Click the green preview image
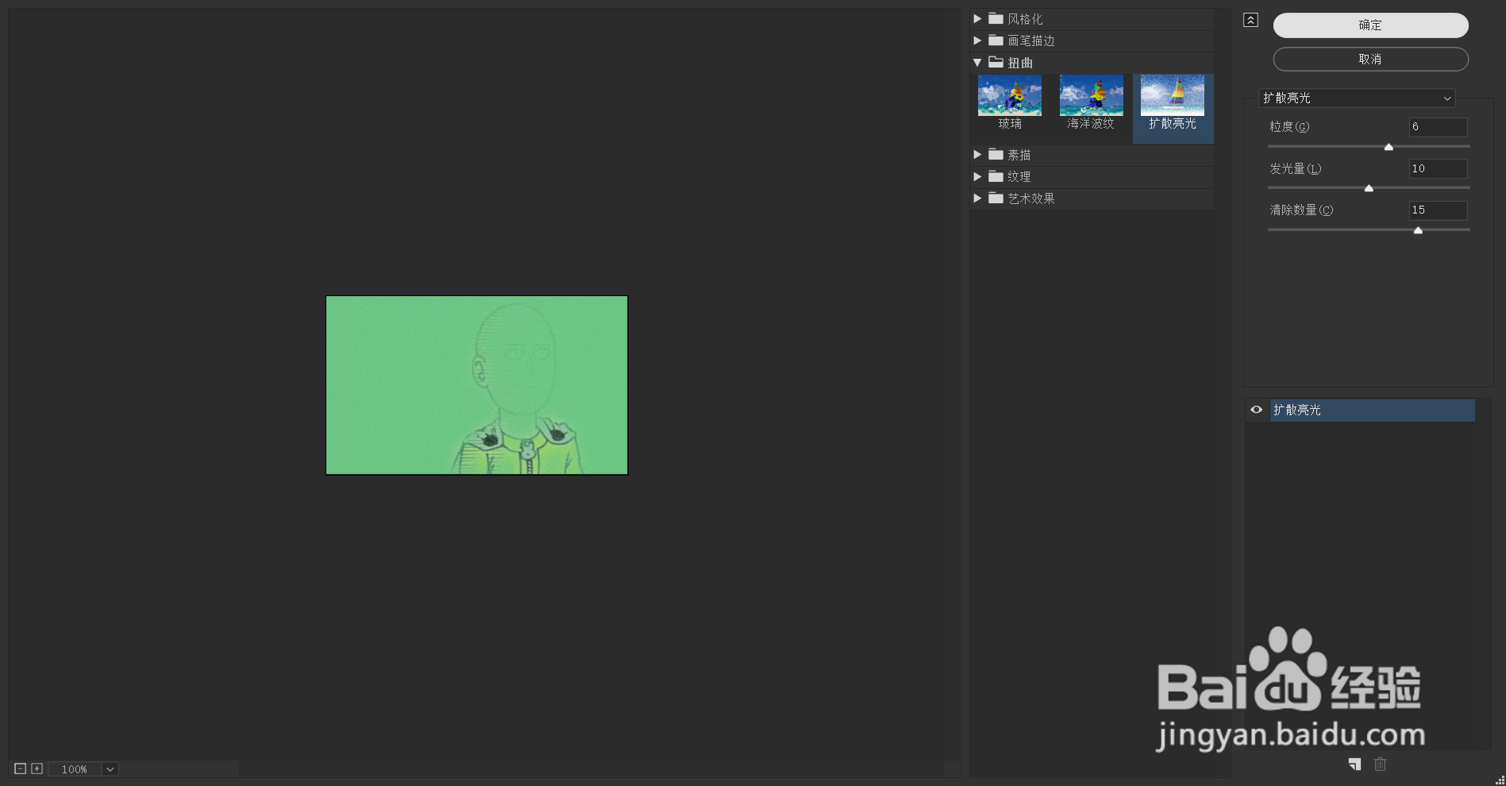This screenshot has height=786, width=1506. coord(477,385)
